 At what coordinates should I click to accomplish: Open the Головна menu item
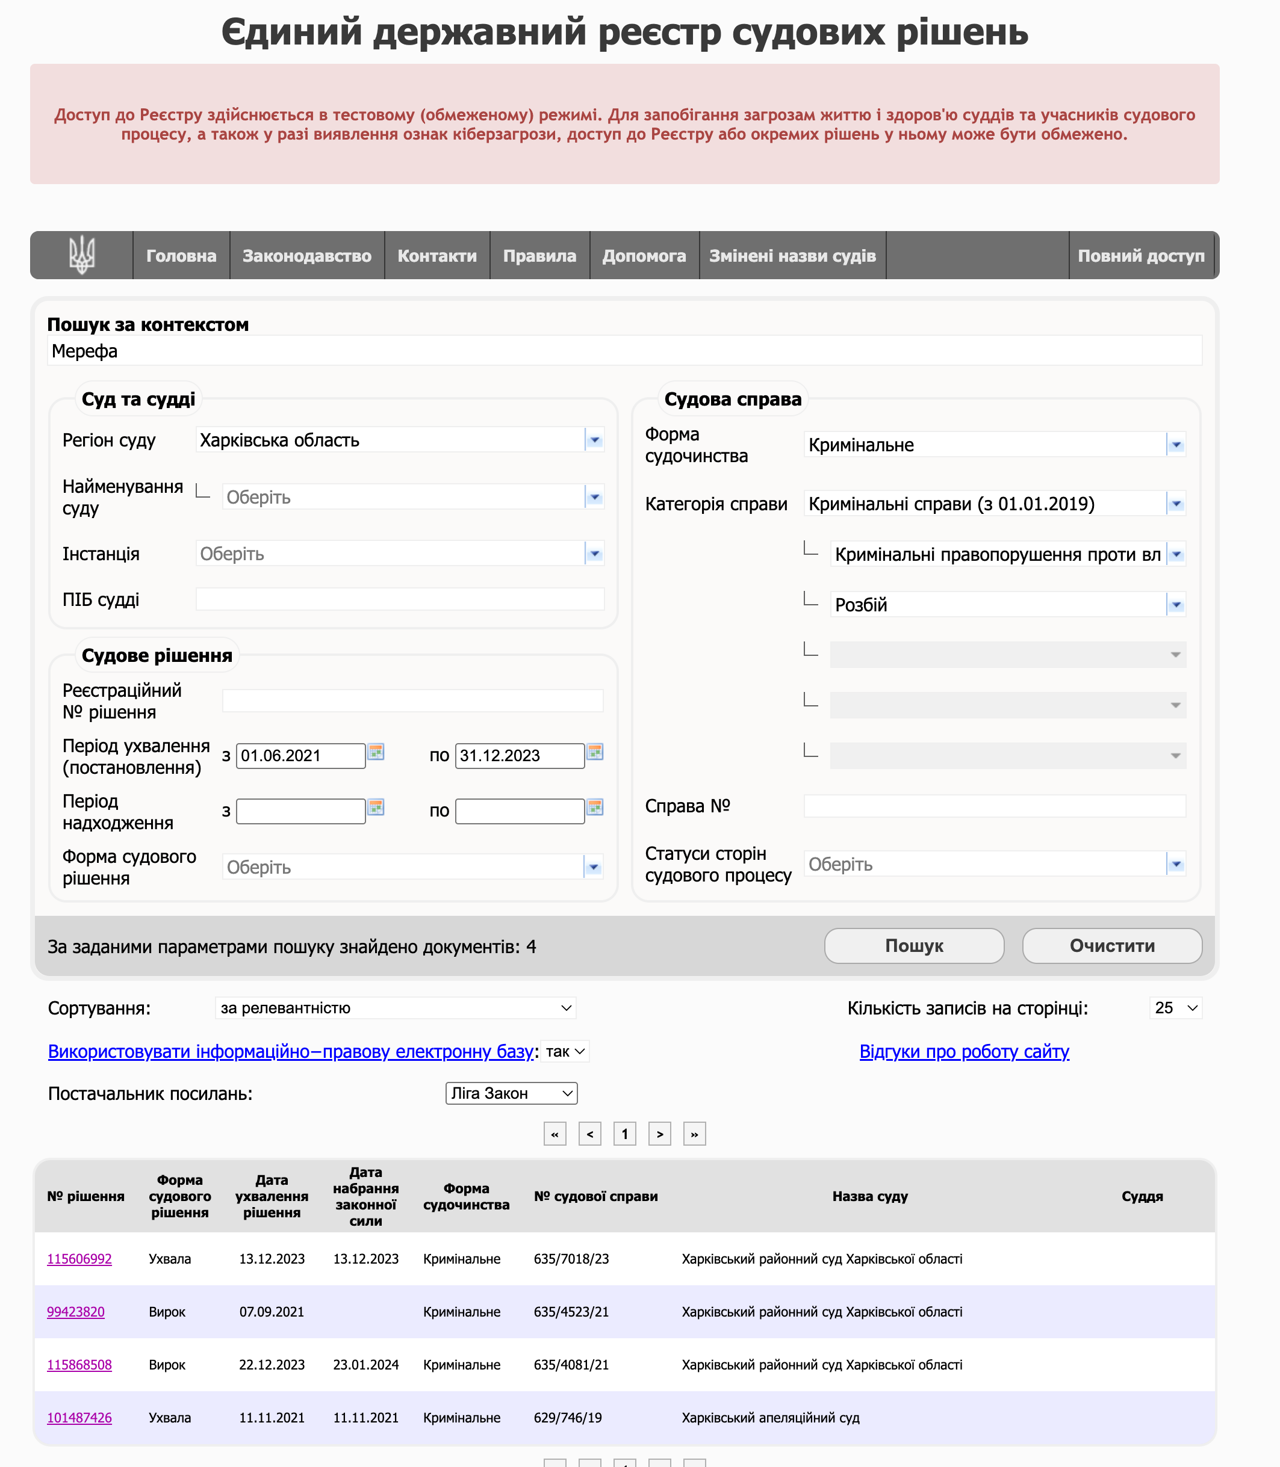pyautogui.click(x=181, y=256)
